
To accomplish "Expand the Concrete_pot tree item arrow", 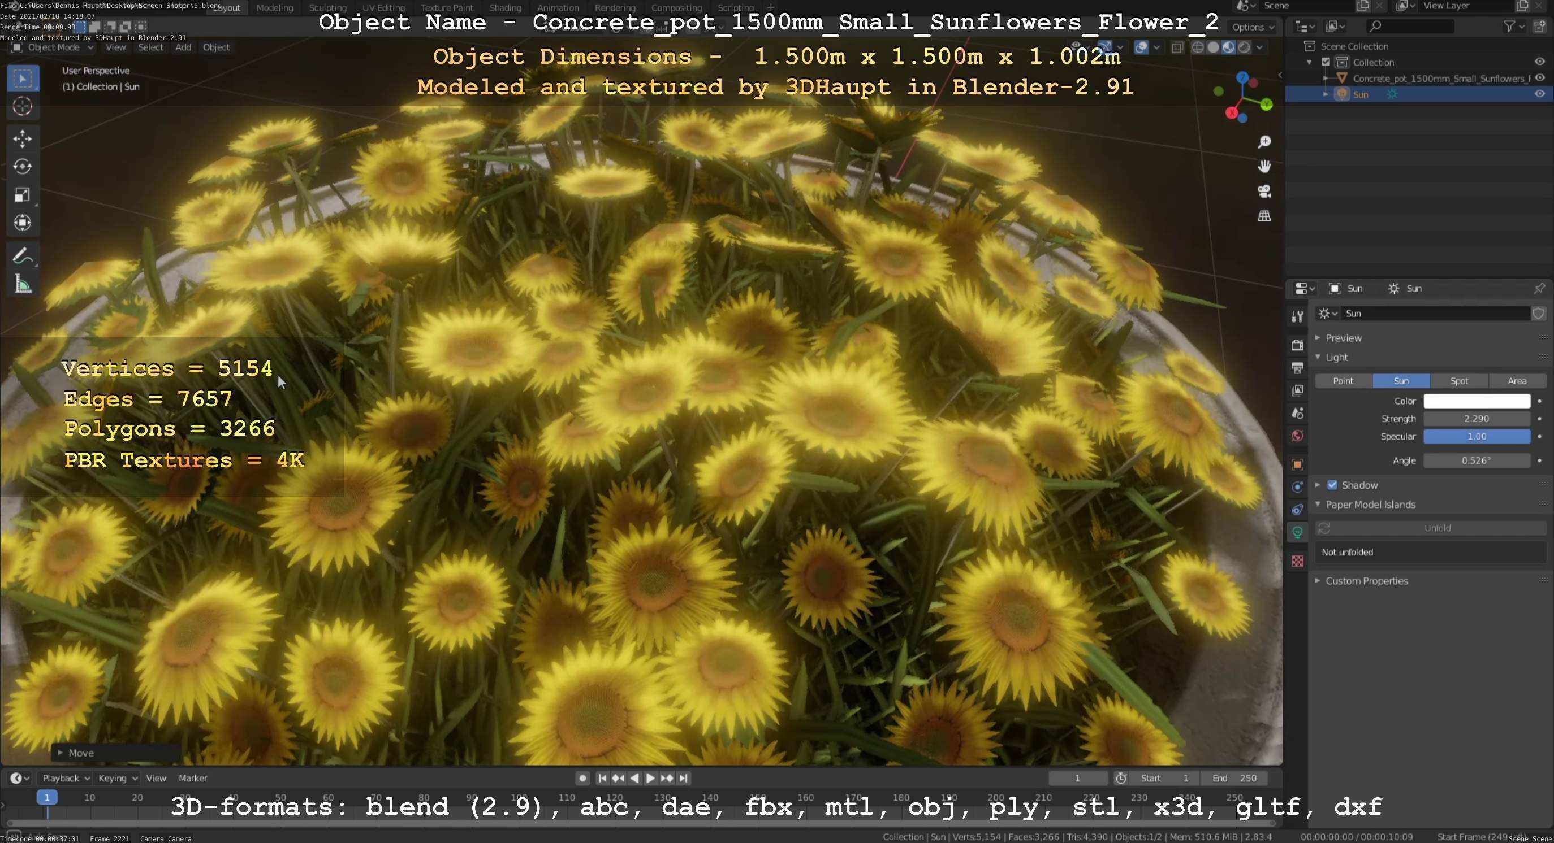I will click(x=1326, y=79).
